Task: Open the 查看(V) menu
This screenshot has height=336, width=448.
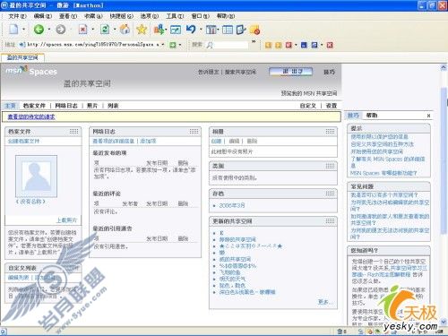Action: (x=68, y=16)
